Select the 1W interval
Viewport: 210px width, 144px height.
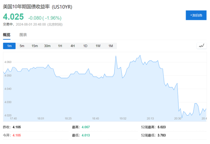(x=98, y=46)
